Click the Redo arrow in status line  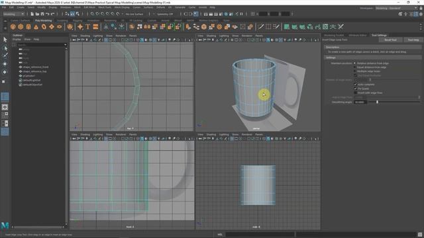coord(53,14)
